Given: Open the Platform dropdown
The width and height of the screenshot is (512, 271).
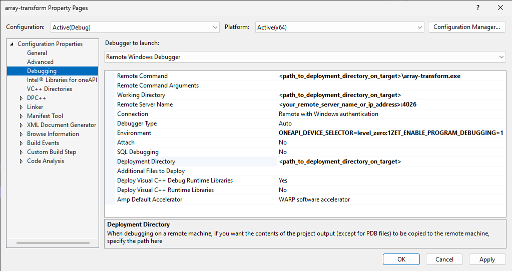Looking at the screenshot, I should point(339,27).
